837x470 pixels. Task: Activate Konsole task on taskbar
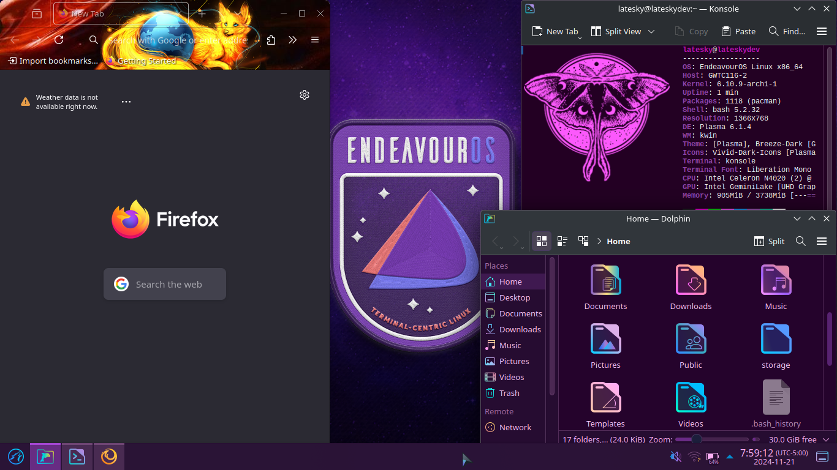[x=77, y=457]
